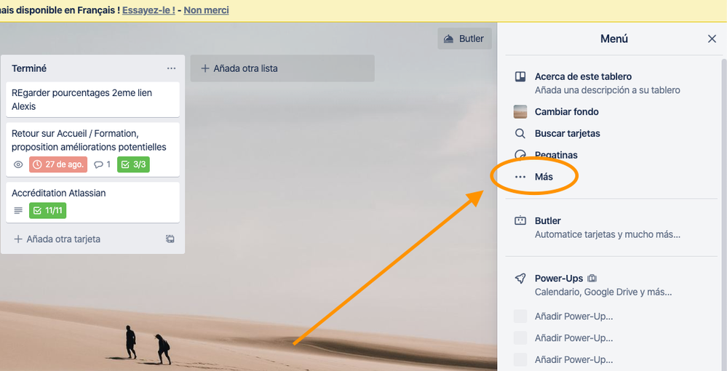Click description icon on Accréditation Atlassian card
727x371 pixels.
pyautogui.click(x=18, y=210)
